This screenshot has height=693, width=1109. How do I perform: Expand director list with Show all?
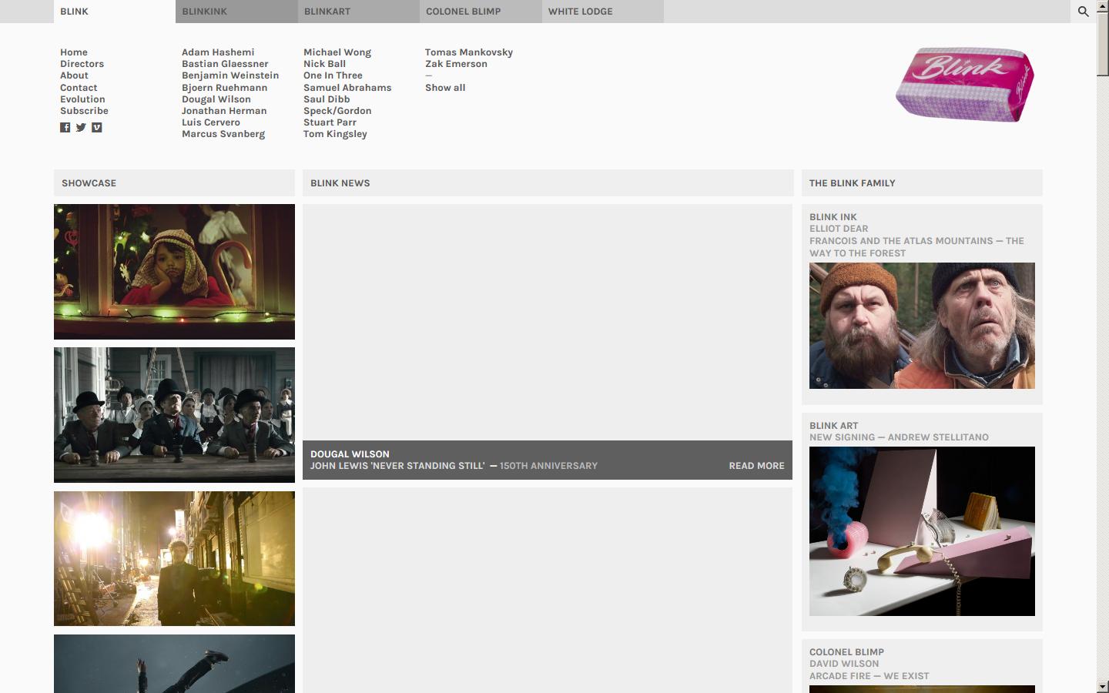click(x=445, y=88)
